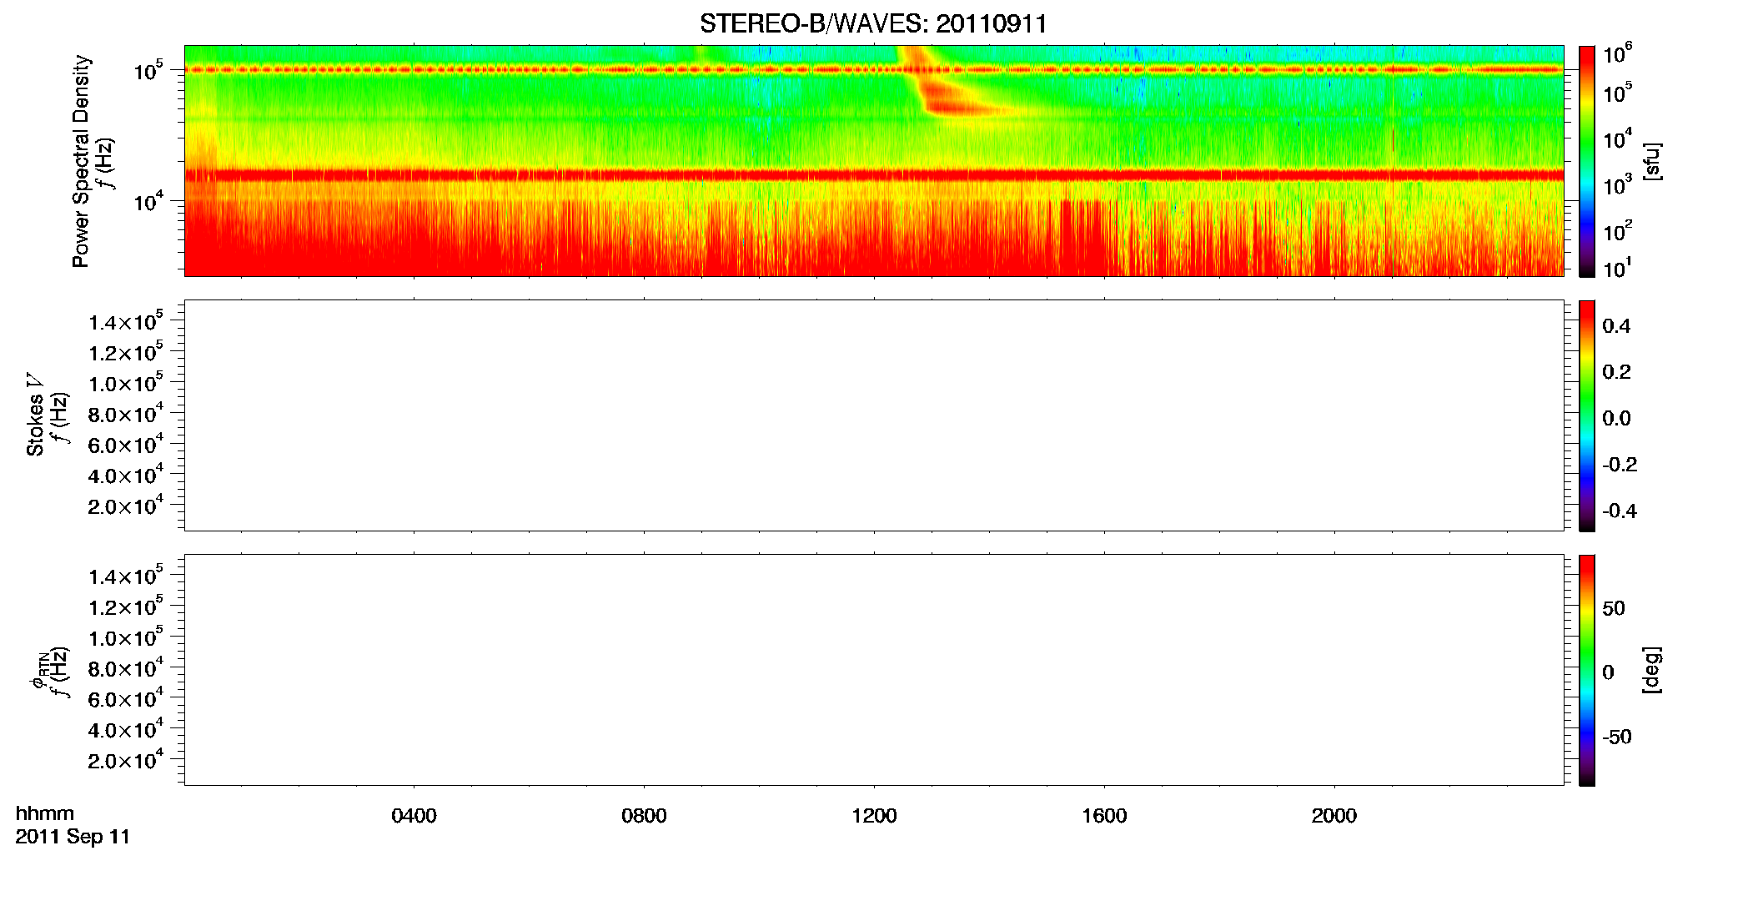This screenshot has height=901, width=1748.
Task: Click the hhmm time format label
Action: (45, 813)
